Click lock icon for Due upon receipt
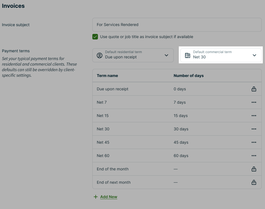265x209 pixels. click(254, 89)
